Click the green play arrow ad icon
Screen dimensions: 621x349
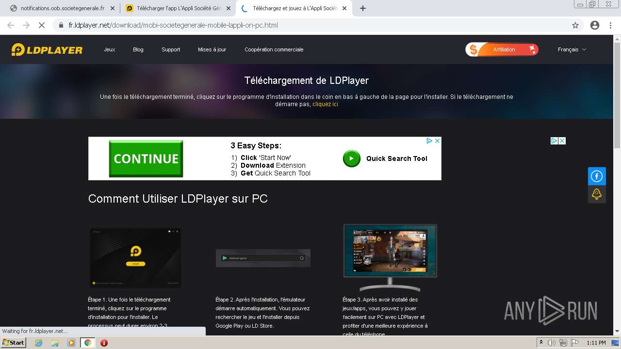pyautogui.click(x=352, y=159)
